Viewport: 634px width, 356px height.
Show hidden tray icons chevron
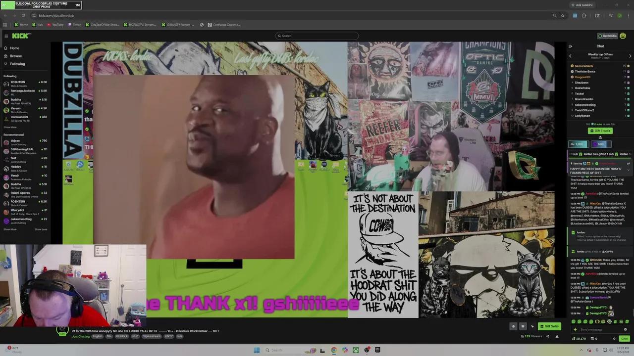[581, 350]
